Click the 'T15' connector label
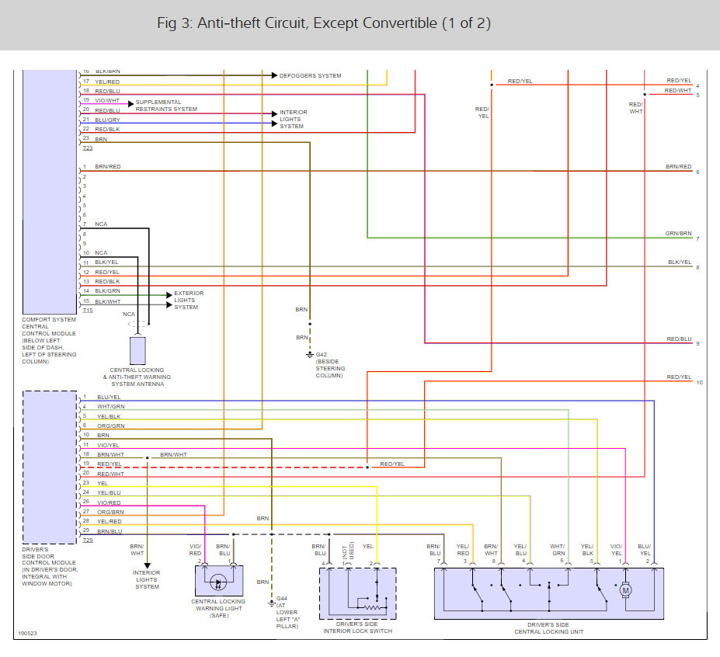Screen dimensions: 720x657 click(x=88, y=311)
